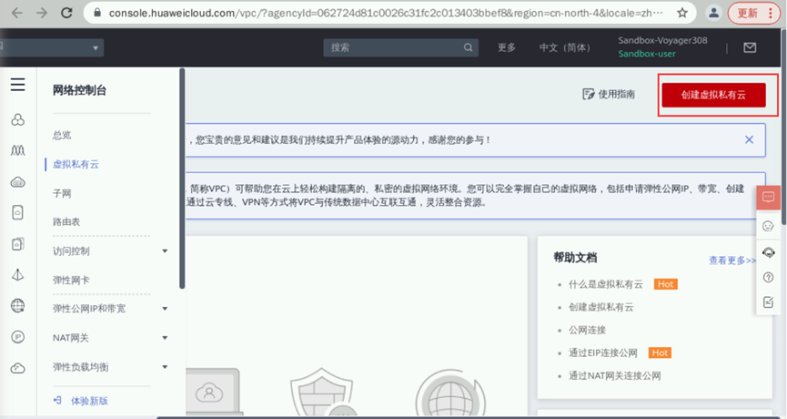Click the globe illustration thumbnail
787x419 pixels.
point(450,394)
